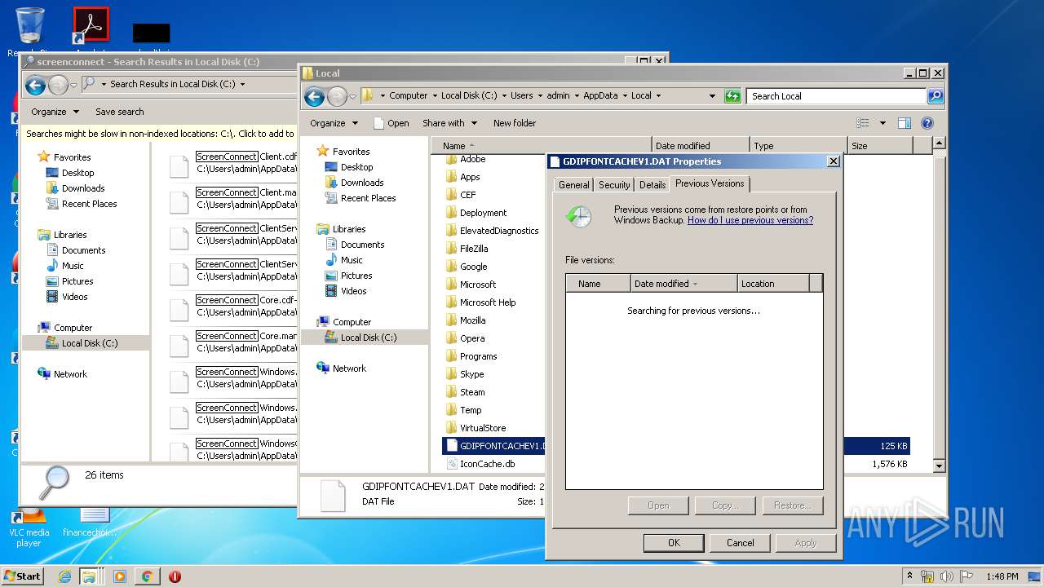Open the Help question mark icon
Viewport: 1044px width, 587px height.
click(927, 123)
